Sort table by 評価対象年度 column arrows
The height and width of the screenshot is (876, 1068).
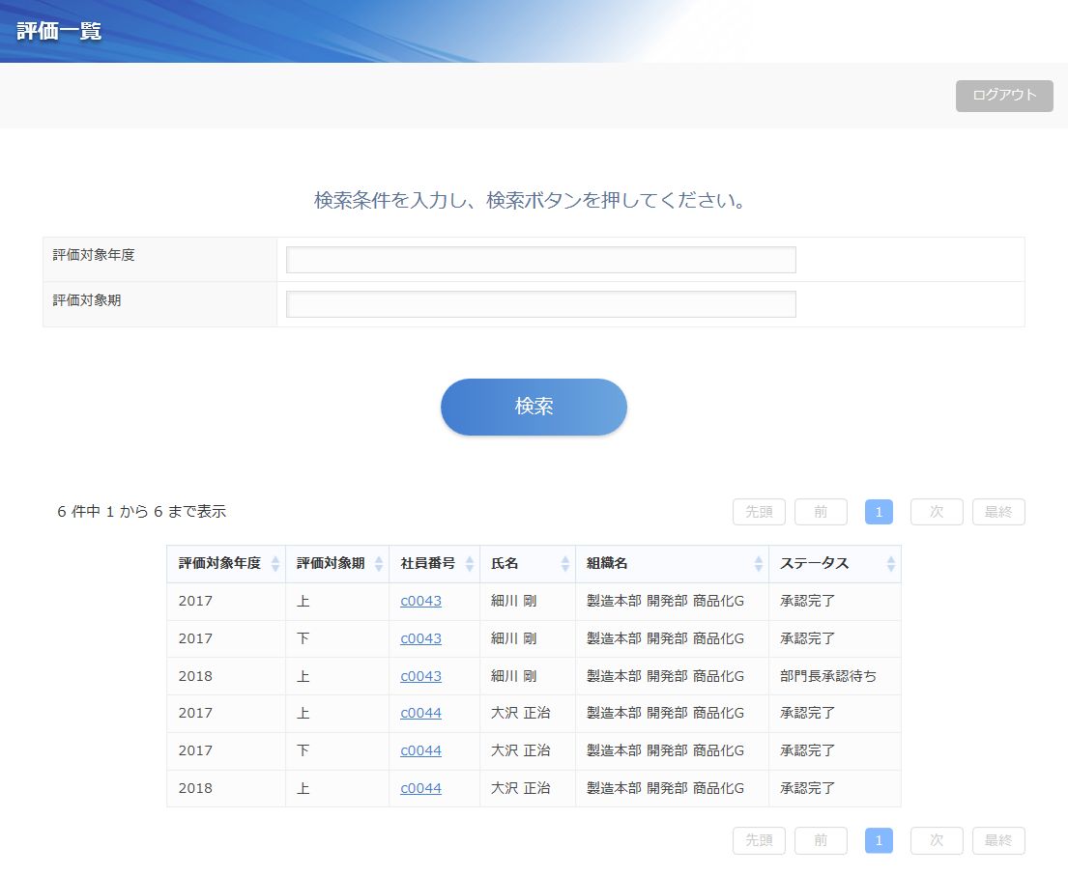pyautogui.click(x=275, y=564)
